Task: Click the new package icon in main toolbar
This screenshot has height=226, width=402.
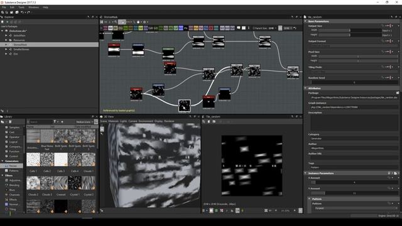Action: pos(3,12)
